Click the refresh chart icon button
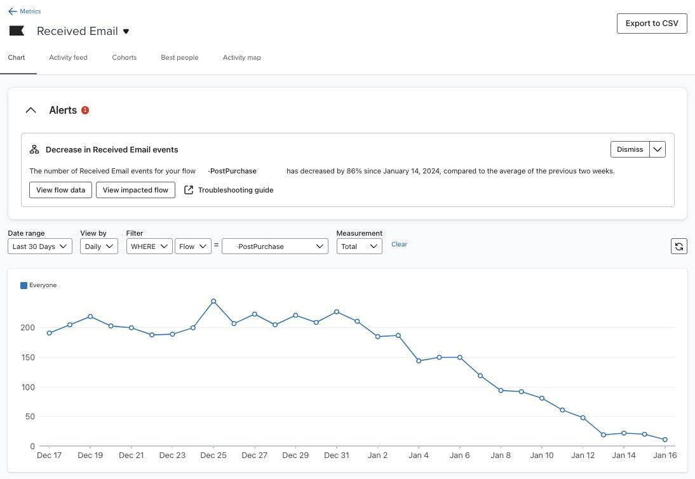The height and width of the screenshot is (479, 695). [678, 246]
